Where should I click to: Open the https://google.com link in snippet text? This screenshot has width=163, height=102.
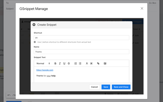(45, 70)
